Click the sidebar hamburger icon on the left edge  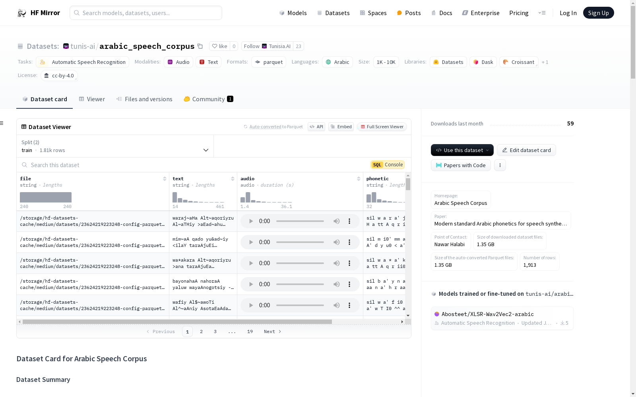pyautogui.click(x=2, y=123)
